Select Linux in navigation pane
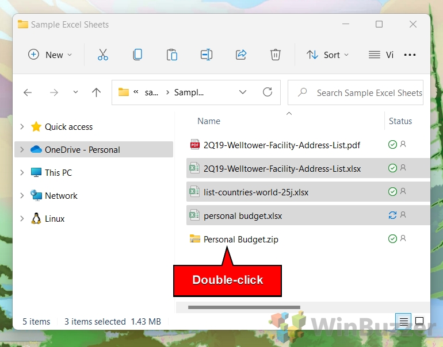Image resolution: width=443 pixels, height=347 pixels. pyautogui.click(x=55, y=219)
